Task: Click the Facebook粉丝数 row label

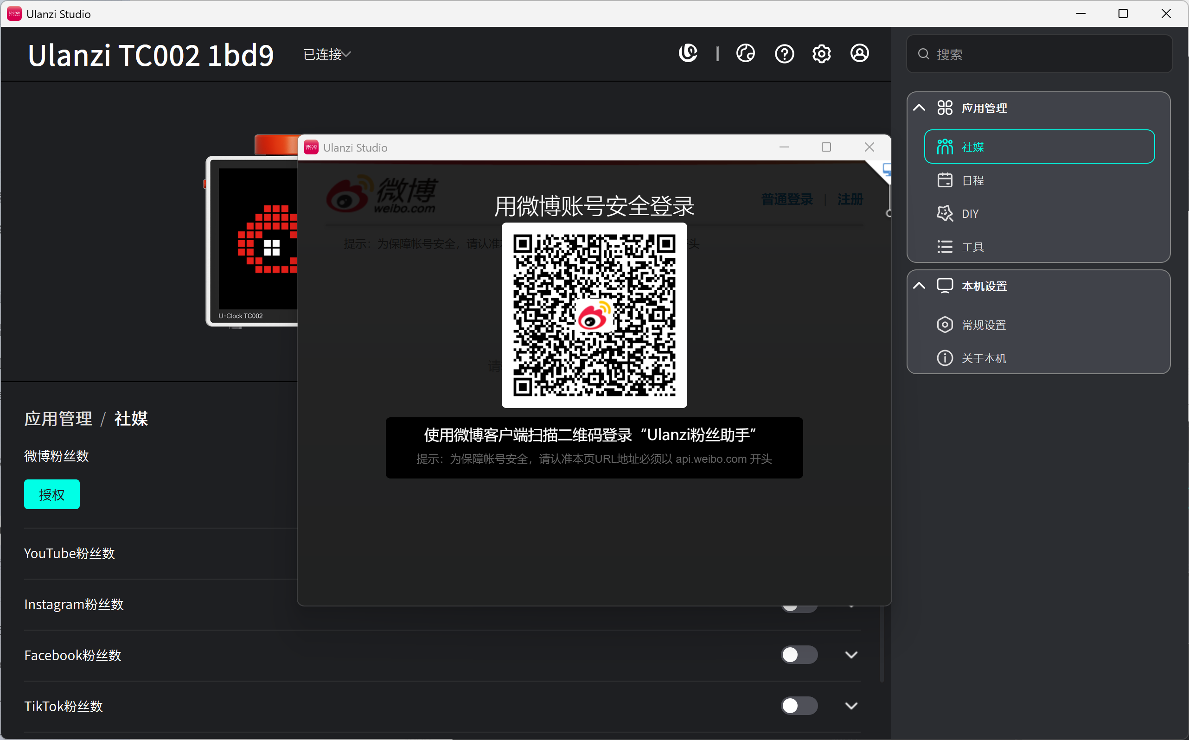Action: pyautogui.click(x=72, y=655)
